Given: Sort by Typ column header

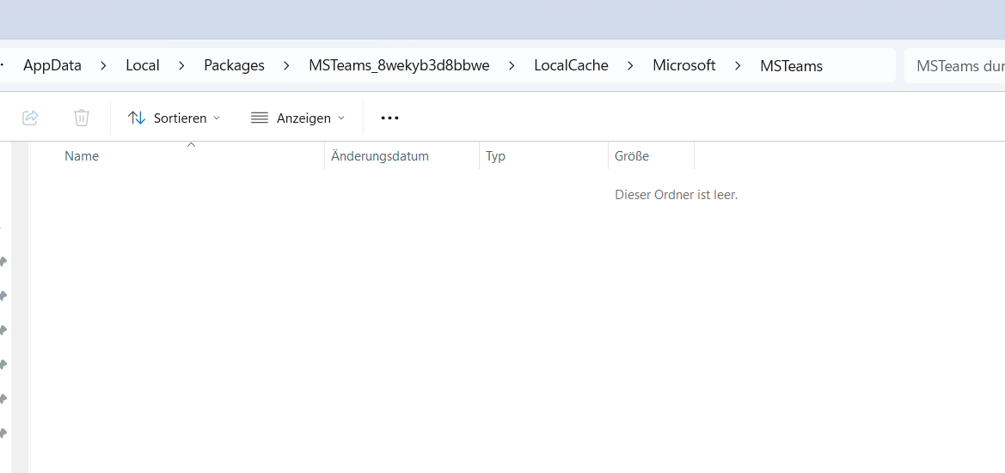Looking at the screenshot, I should point(543,156).
